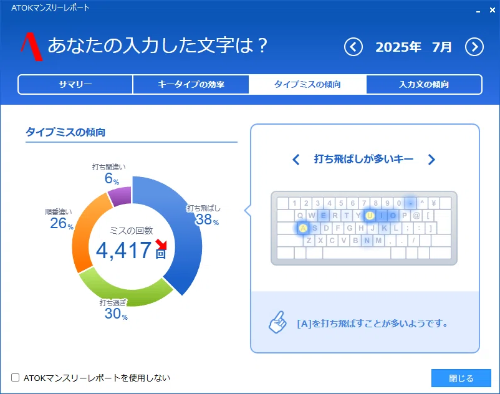The width and height of the screenshot is (500, 394).
Task: Go to previous month using left arrow
Action: pos(353,47)
